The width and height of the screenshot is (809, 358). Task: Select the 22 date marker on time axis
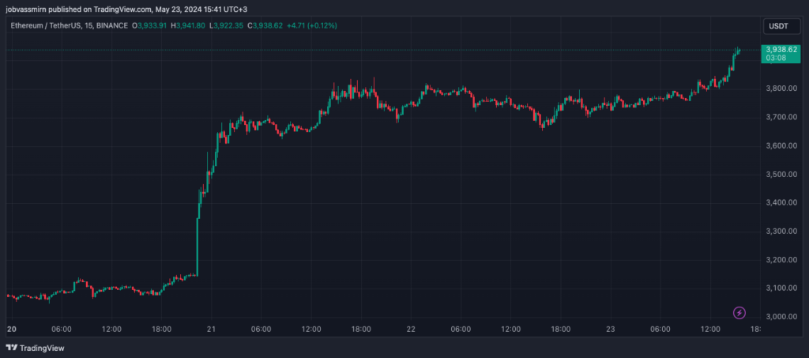[x=411, y=329]
